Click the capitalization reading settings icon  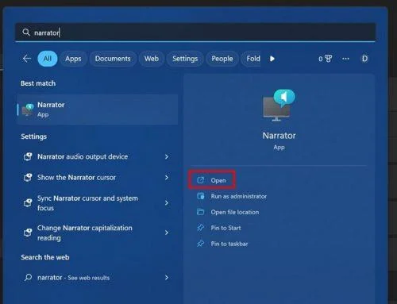(28, 233)
